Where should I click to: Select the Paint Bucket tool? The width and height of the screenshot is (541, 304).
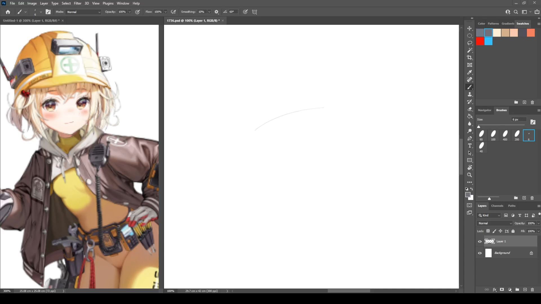coord(469,116)
